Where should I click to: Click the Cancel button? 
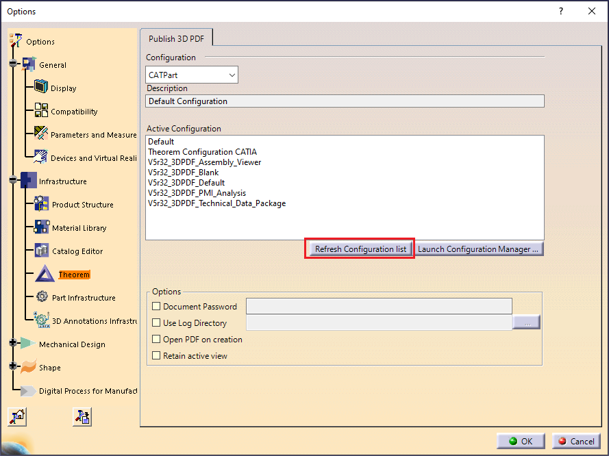click(x=576, y=441)
